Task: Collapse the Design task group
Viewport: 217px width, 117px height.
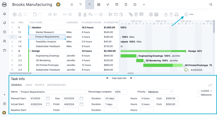Action: [x=30, y=51]
